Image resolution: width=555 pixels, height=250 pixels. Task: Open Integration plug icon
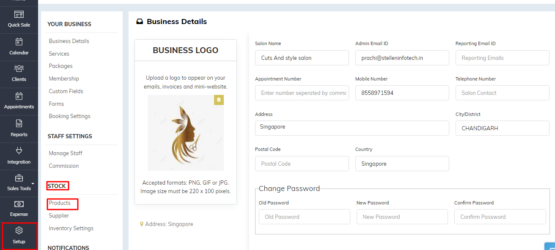pyautogui.click(x=19, y=151)
